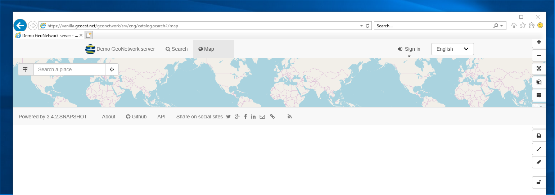Screen dimensions: 555x195
Task: Open the Github link
Action: 136,117
